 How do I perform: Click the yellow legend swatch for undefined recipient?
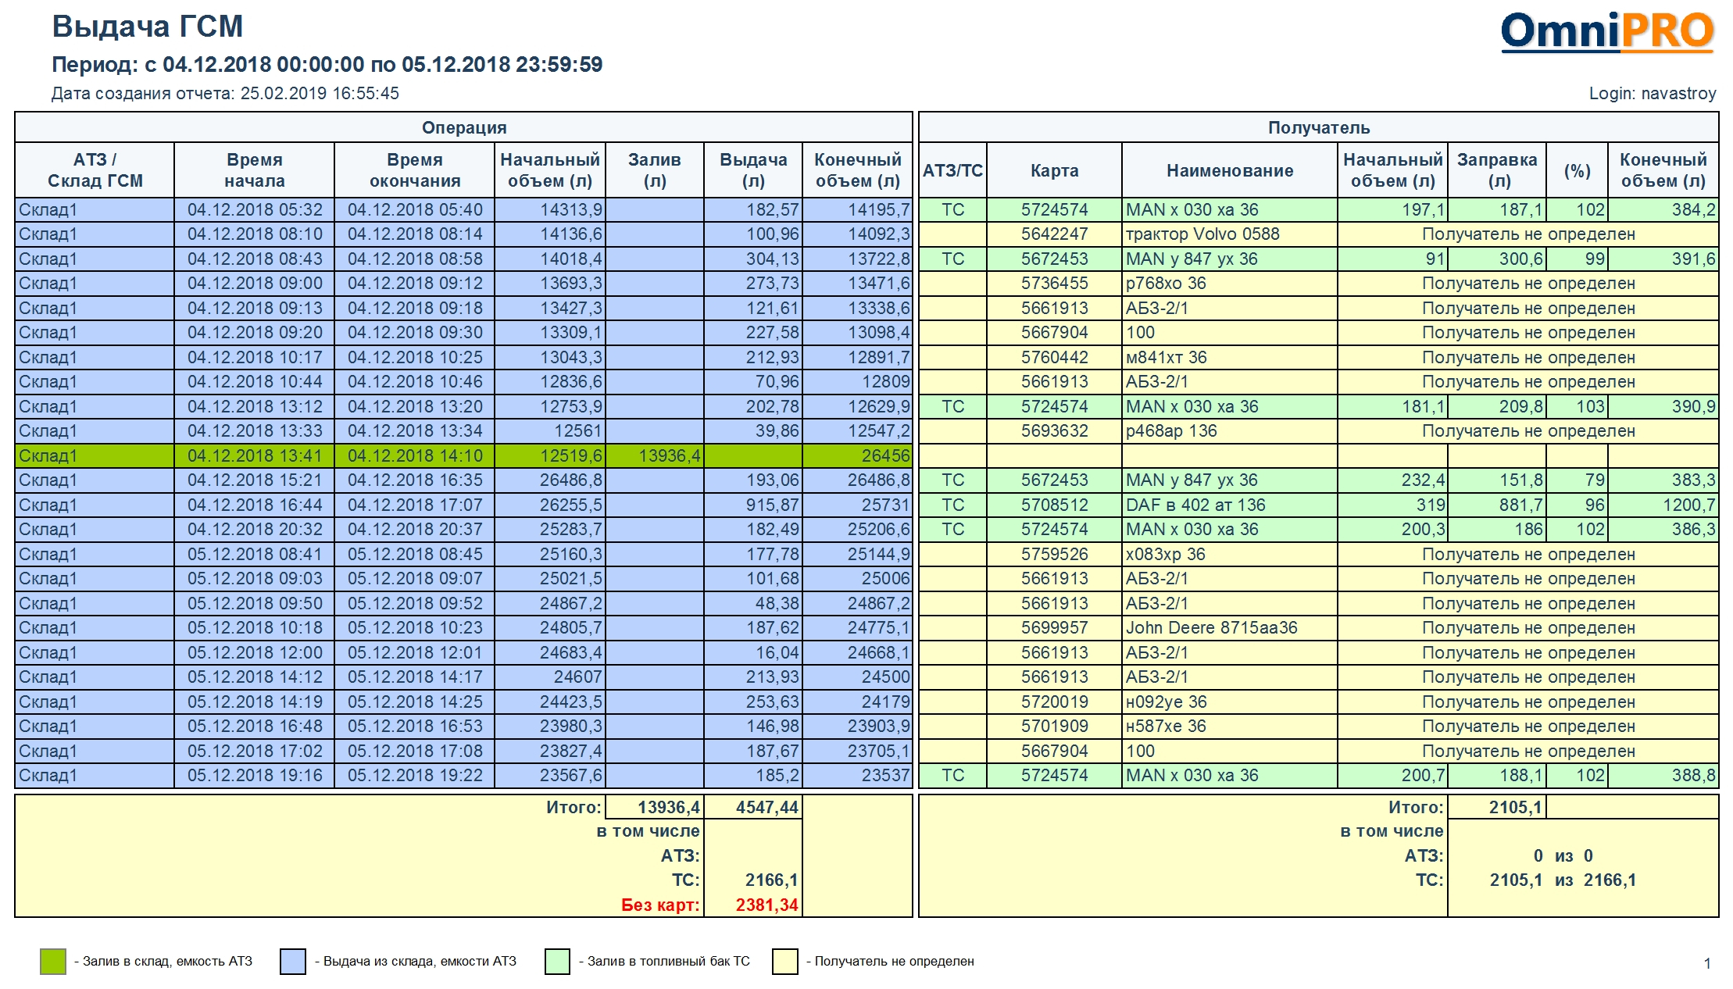(784, 962)
